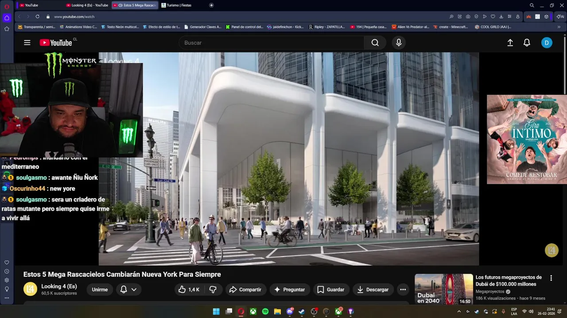
Task: Click the YouTube search magnifier button
Action: coord(375,43)
